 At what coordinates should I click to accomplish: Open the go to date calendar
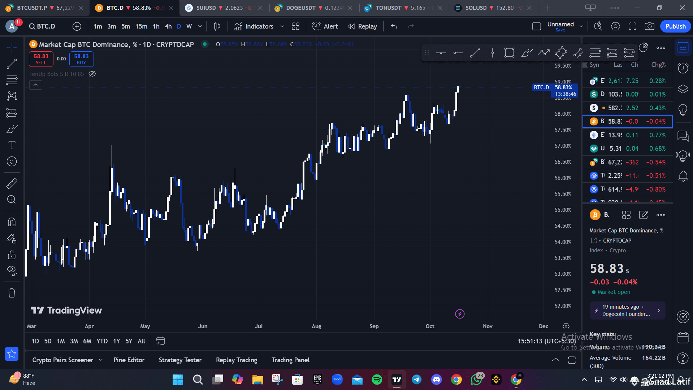pos(160,341)
